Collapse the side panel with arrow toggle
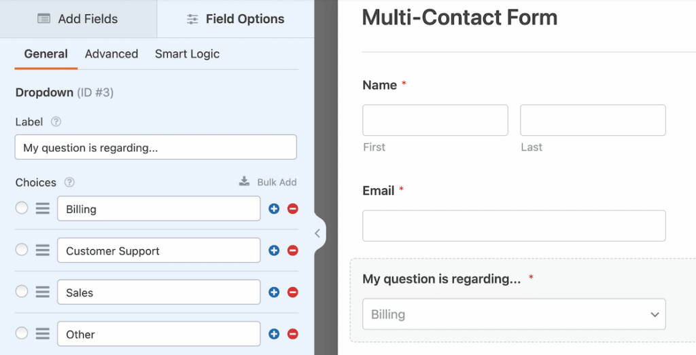 tap(317, 233)
